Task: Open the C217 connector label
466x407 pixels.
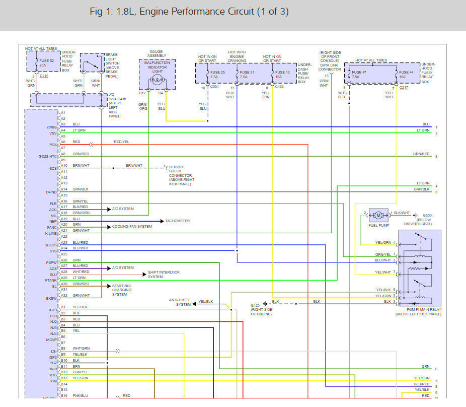Action: coord(404,88)
